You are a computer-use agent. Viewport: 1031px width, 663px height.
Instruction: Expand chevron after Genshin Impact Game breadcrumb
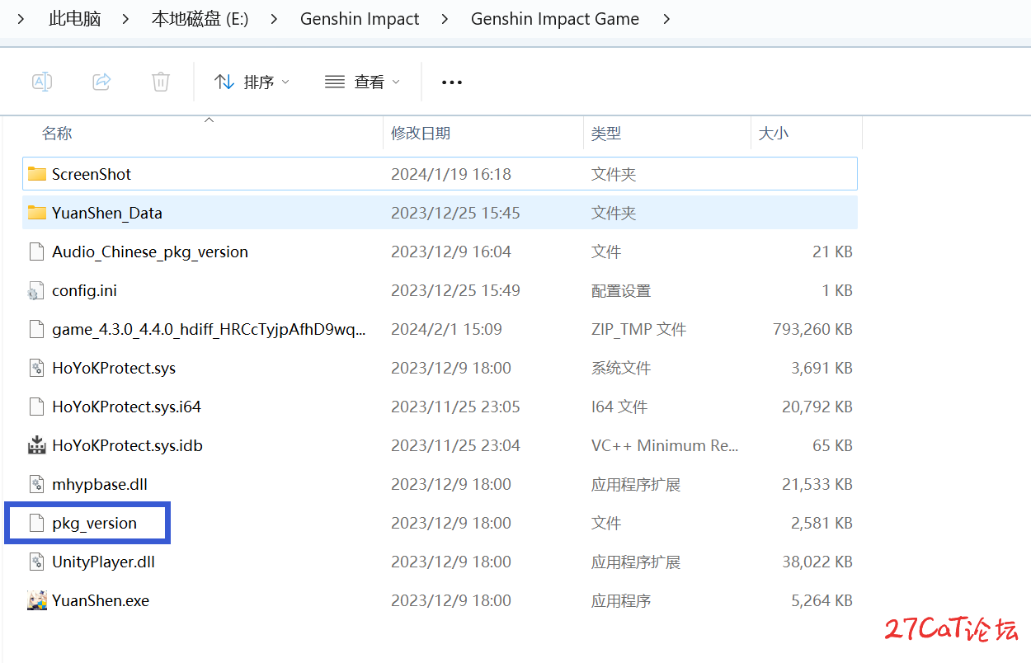[x=666, y=18]
